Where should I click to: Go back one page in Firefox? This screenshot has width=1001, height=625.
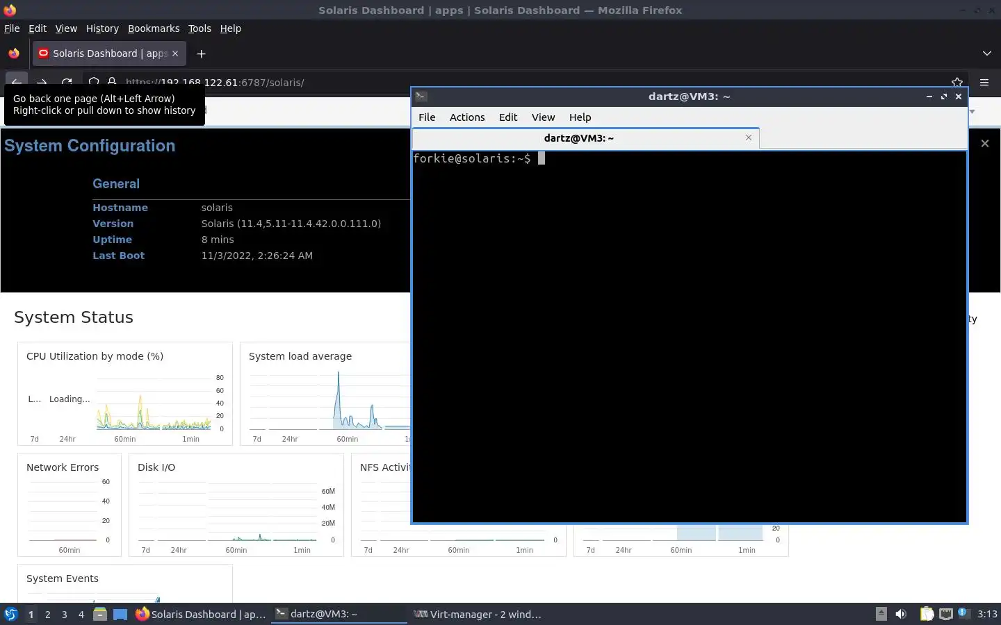point(17,82)
